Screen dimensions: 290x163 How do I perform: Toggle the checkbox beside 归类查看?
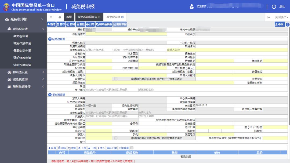tap(132, 148)
